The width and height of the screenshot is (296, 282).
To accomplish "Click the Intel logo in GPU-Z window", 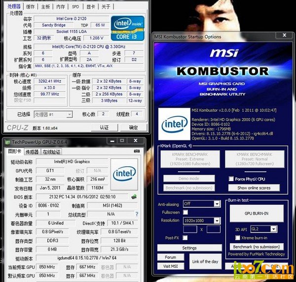I will pos(124,174).
